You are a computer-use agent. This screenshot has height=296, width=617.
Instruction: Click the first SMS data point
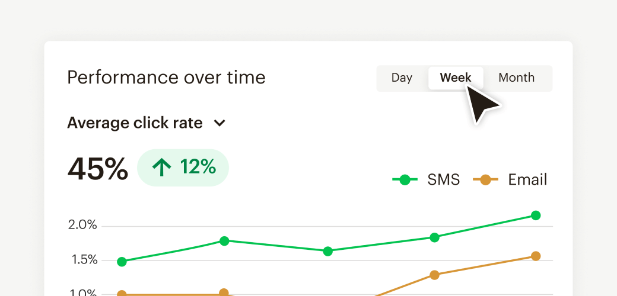[x=122, y=262]
